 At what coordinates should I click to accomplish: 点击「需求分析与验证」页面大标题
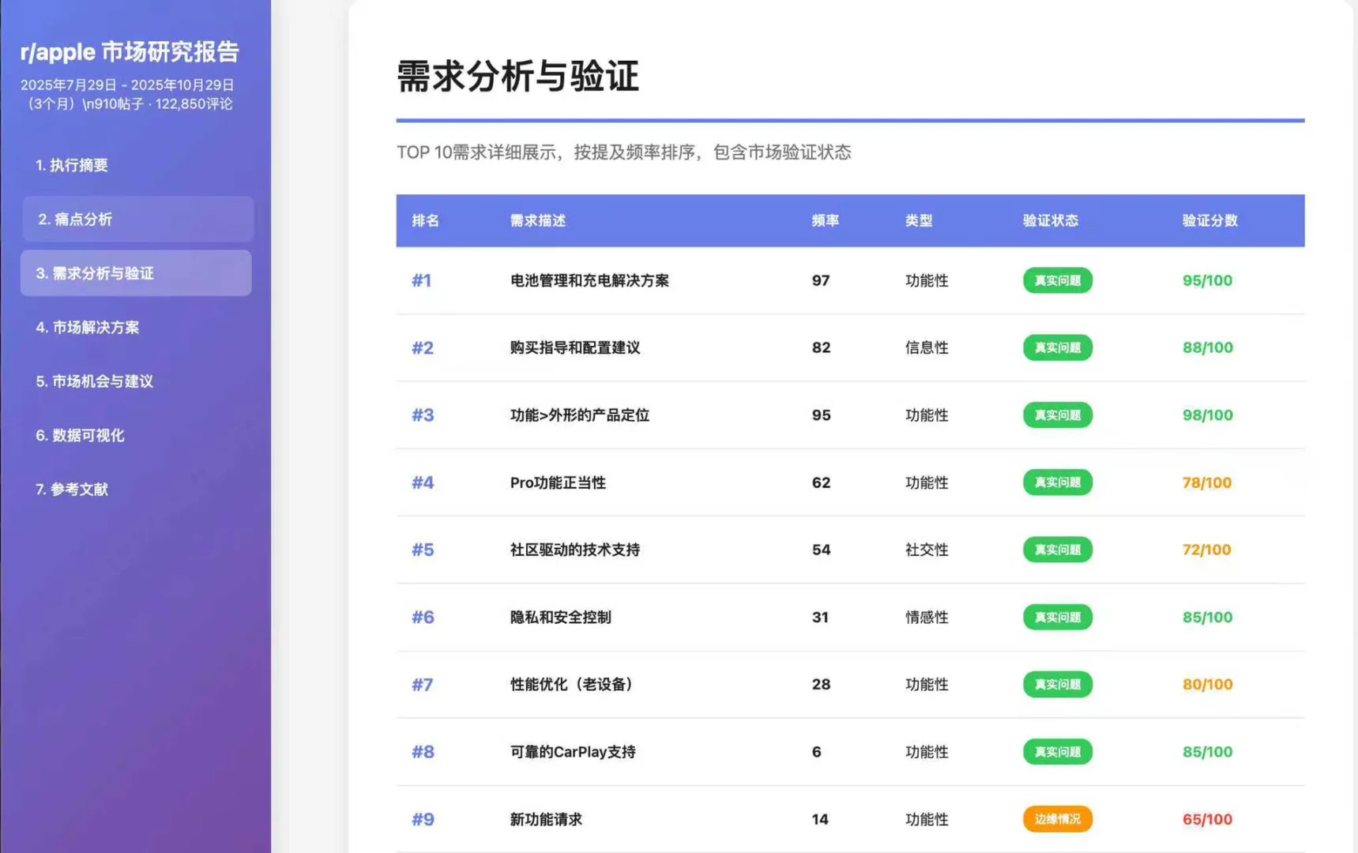pos(517,77)
